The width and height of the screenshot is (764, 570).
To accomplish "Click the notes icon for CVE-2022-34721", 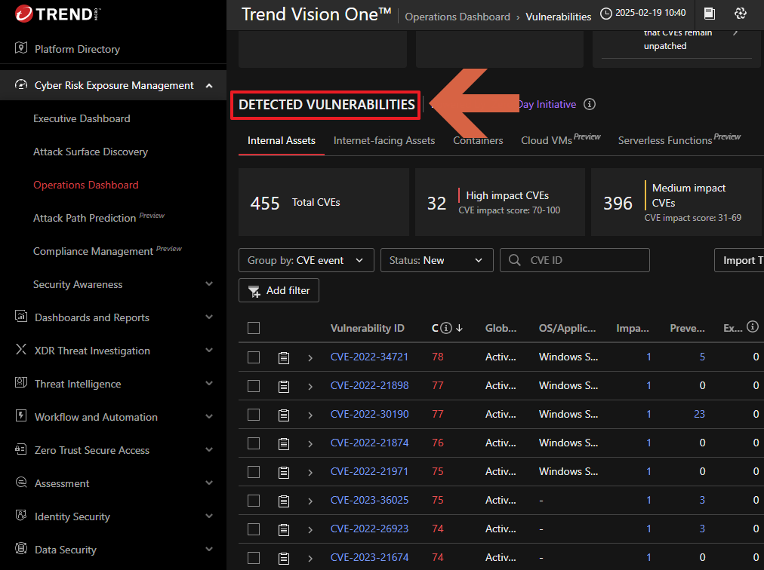I will coord(284,357).
